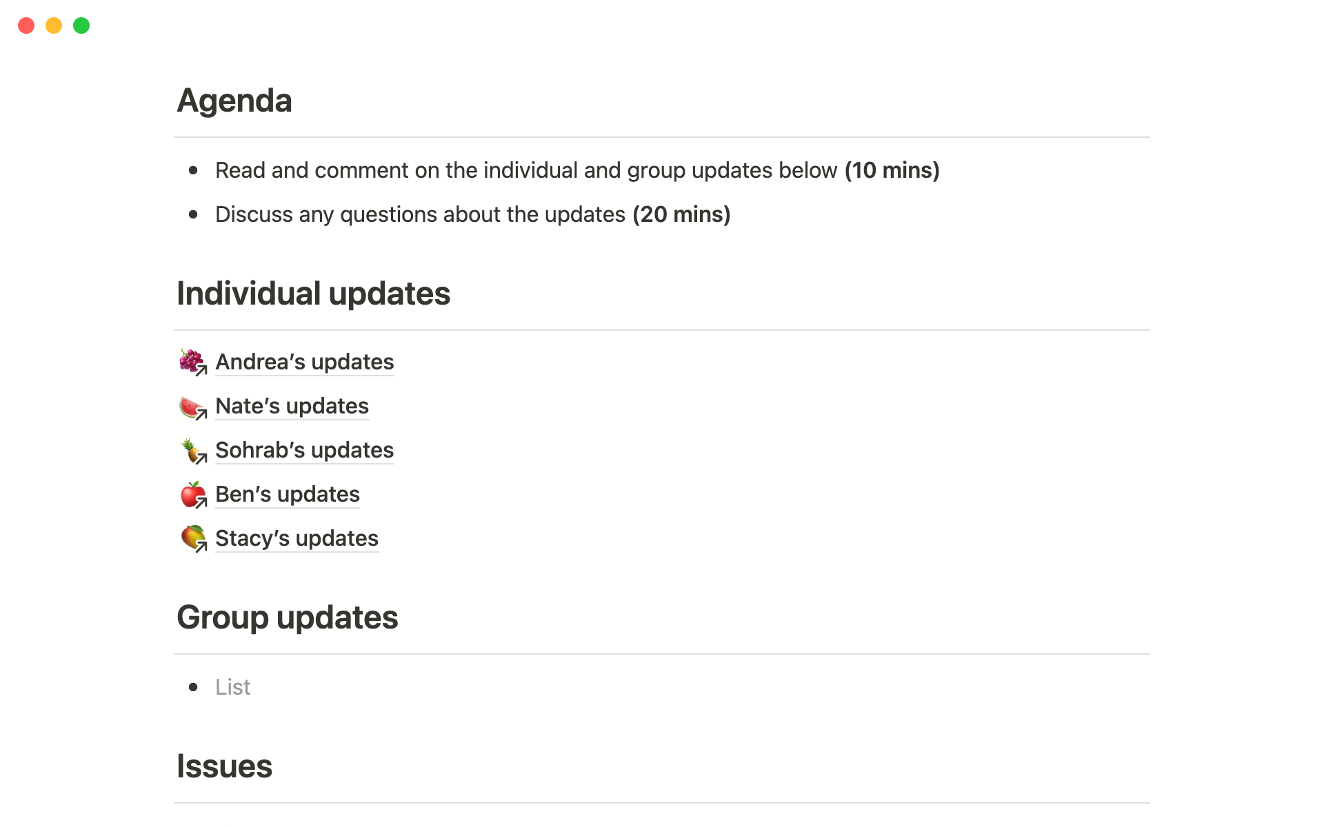Click the grapes icon beside Andrea's updates
The height and width of the screenshot is (827, 1324).
[192, 361]
